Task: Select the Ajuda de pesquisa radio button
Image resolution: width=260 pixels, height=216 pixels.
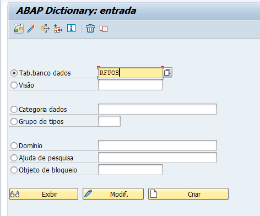Action: coord(14,158)
